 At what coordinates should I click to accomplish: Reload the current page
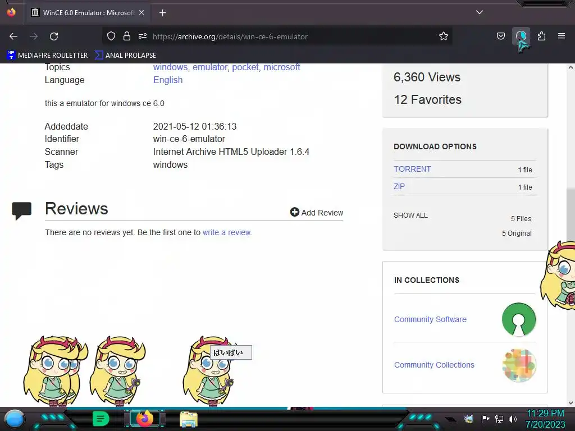coord(54,36)
